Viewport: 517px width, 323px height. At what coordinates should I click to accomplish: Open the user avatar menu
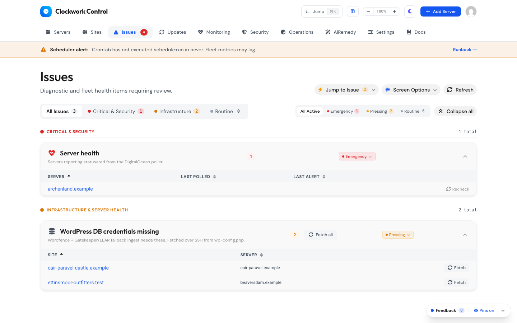point(471,11)
